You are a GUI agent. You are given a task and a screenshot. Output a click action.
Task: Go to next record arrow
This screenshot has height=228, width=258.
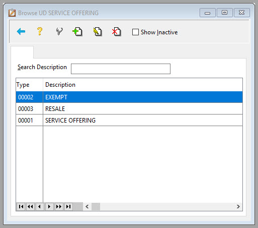click(49, 206)
